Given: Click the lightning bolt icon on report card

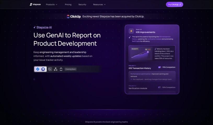Looking at the screenshot, I should 131,31.
